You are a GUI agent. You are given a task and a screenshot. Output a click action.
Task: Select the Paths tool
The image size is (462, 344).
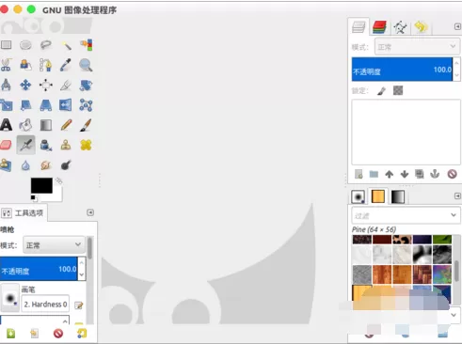click(46, 65)
